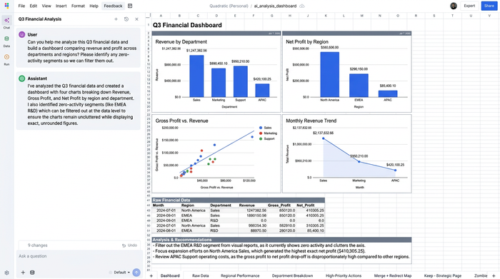Click the Gross_Profit column header in table
The width and height of the screenshot is (500, 279).
click(x=279, y=206)
